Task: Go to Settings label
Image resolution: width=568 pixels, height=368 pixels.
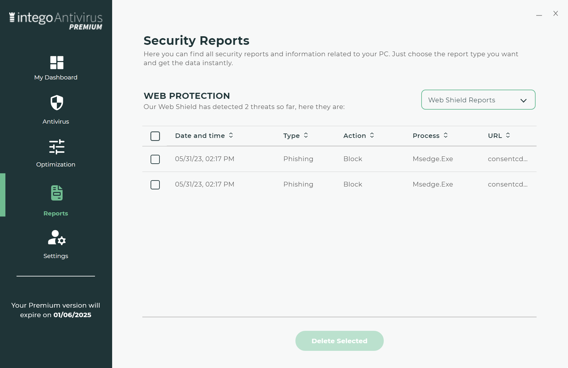Action: 56,256
